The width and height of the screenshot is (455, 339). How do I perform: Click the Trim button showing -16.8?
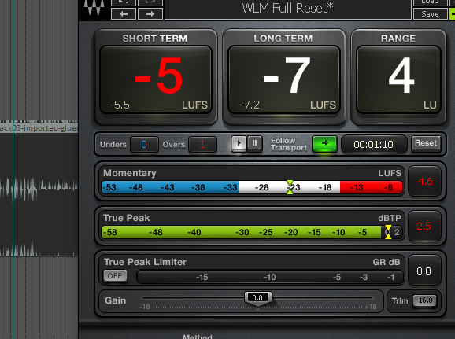point(424,300)
